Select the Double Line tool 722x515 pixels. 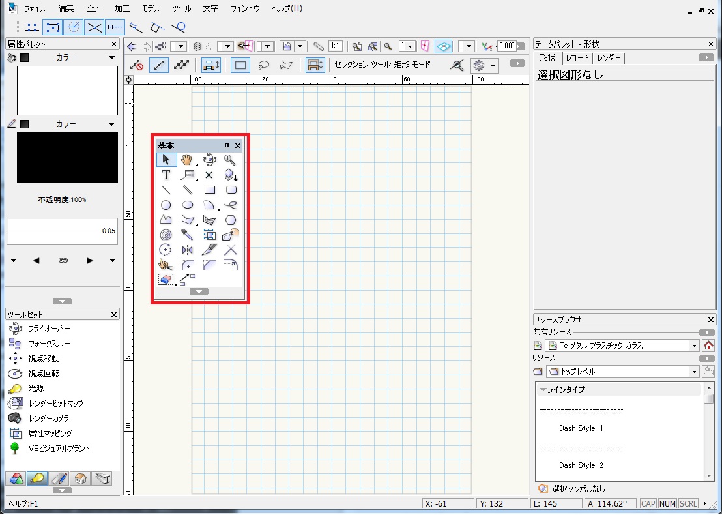tap(188, 190)
